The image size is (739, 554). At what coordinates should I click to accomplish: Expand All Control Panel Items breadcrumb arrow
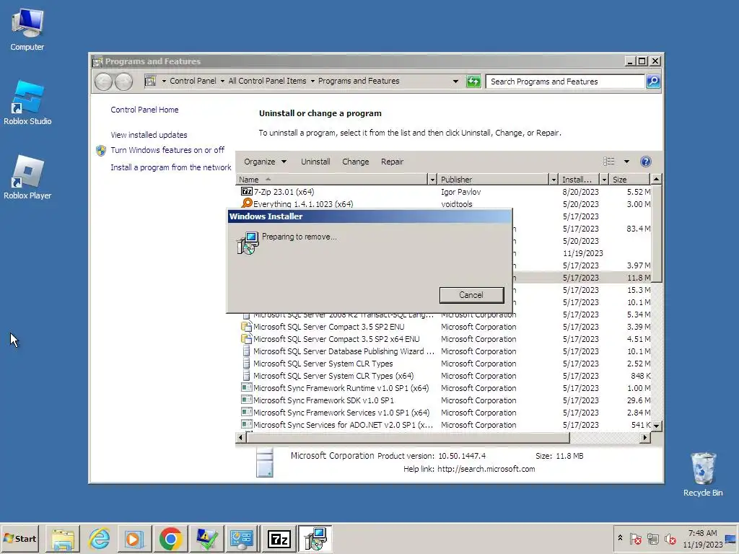tap(312, 81)
